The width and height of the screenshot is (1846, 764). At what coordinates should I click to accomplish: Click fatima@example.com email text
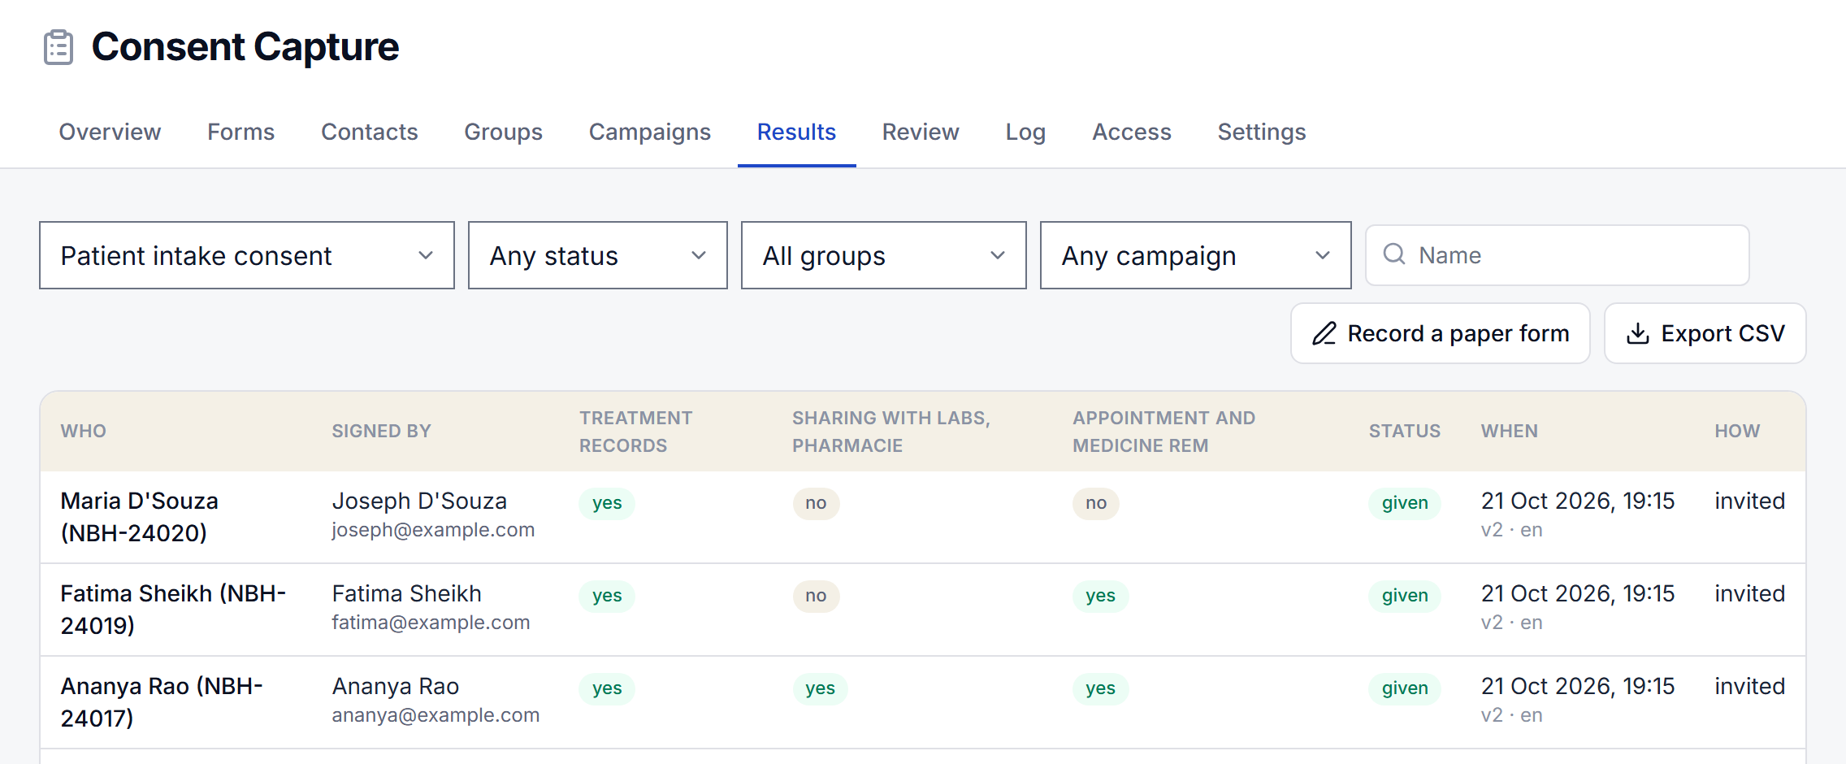tap(431, 623)
